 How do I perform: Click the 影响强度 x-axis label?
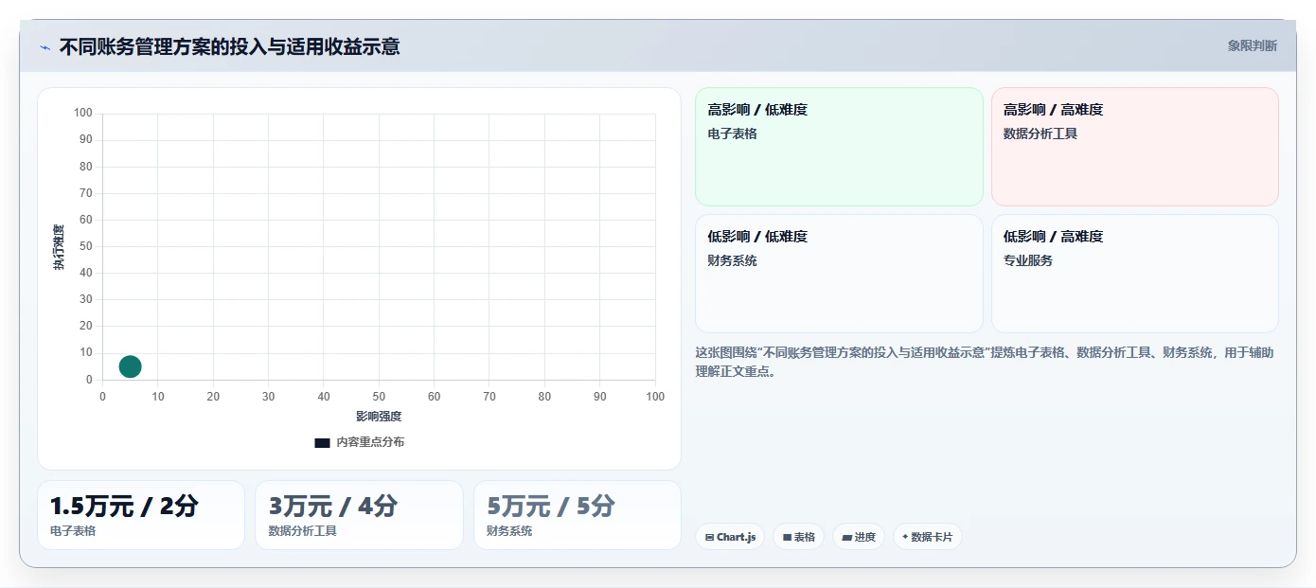(x=379, y=417)
